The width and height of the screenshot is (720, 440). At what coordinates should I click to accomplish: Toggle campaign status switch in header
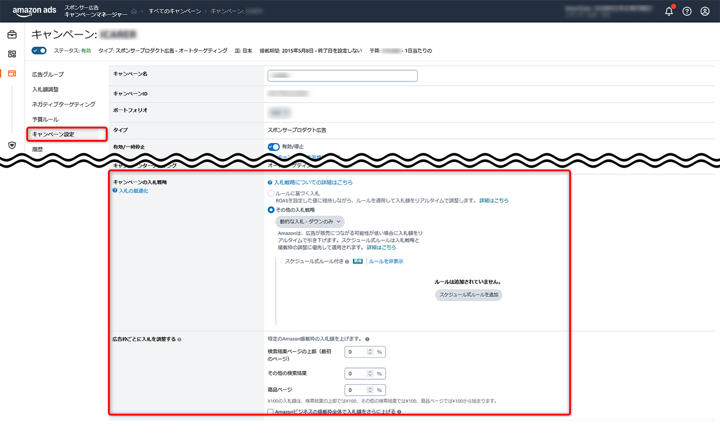(x=39, y=50)
